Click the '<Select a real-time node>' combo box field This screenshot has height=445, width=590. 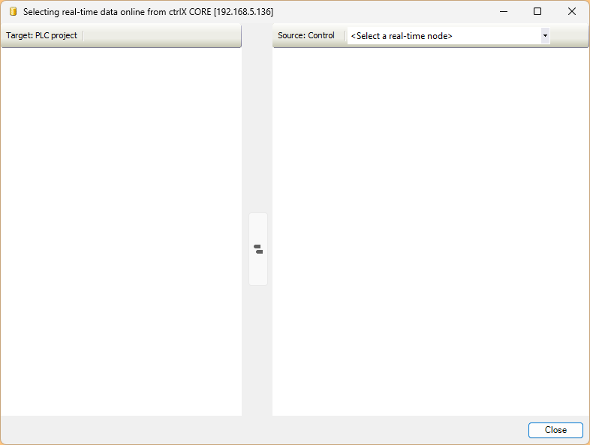[x=448, y=36]
